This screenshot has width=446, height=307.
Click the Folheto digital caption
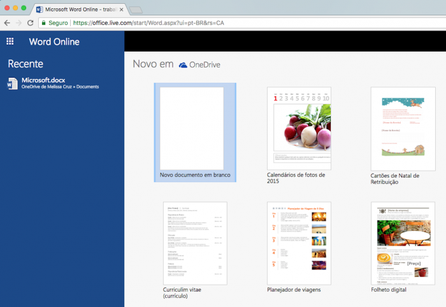[x=389, y=290]
